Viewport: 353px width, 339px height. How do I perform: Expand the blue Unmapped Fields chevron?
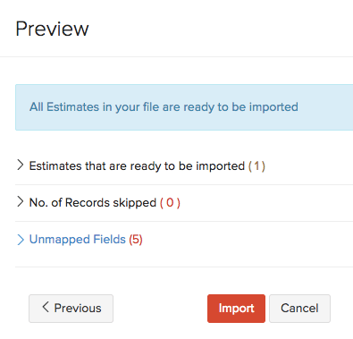point(20,240)
